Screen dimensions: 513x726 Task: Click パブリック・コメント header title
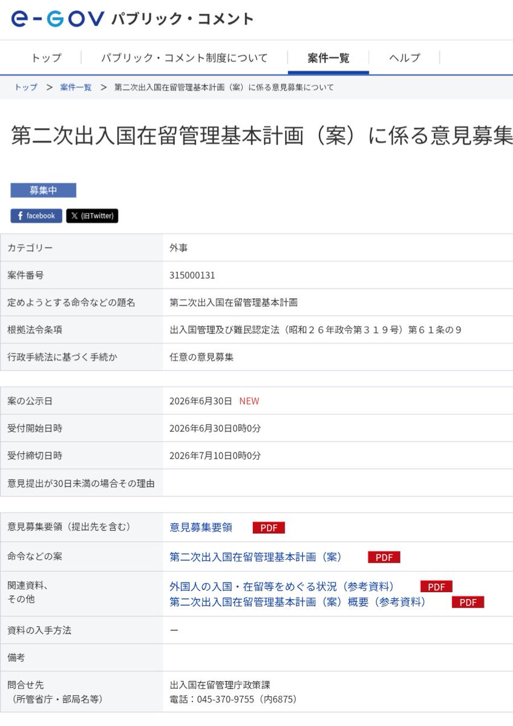[182, 19]
